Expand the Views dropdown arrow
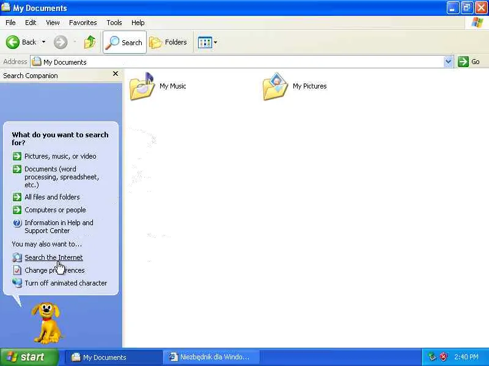 click(216, 42)
